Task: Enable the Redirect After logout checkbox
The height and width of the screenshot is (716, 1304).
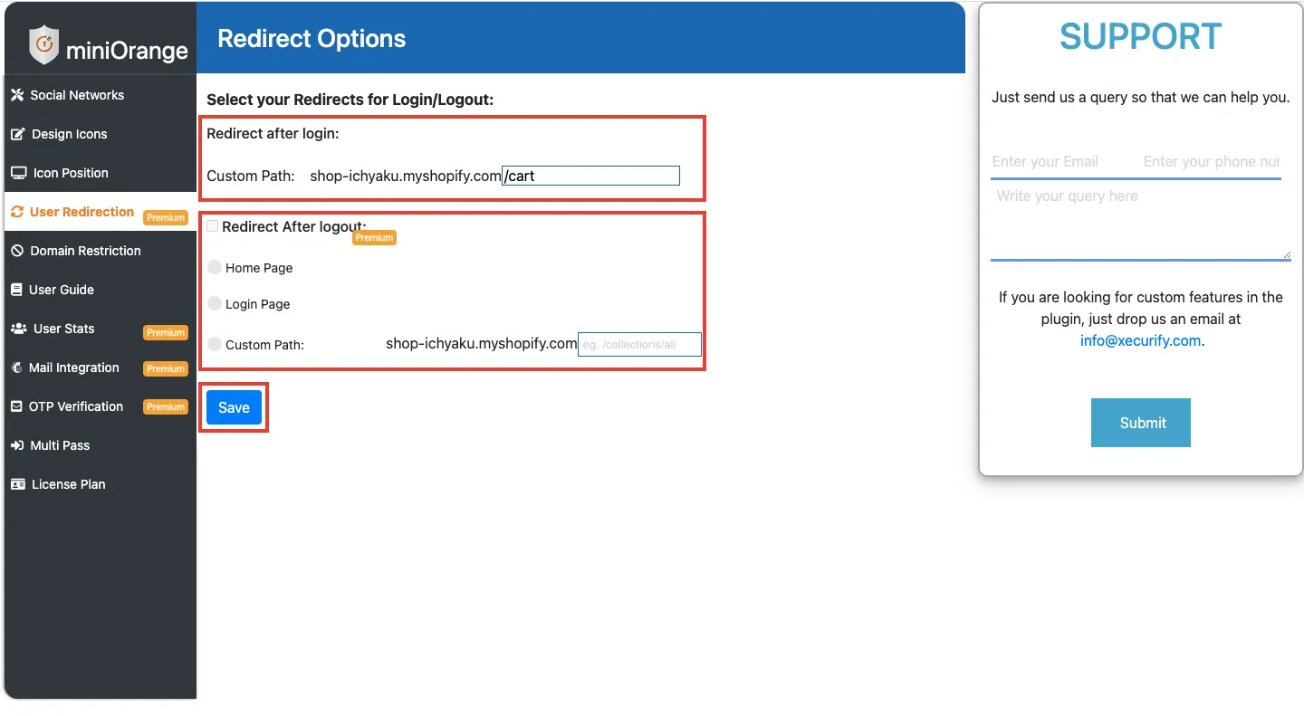Action: 213,226
